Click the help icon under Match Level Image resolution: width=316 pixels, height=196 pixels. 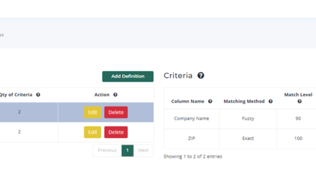pos(299,101)
